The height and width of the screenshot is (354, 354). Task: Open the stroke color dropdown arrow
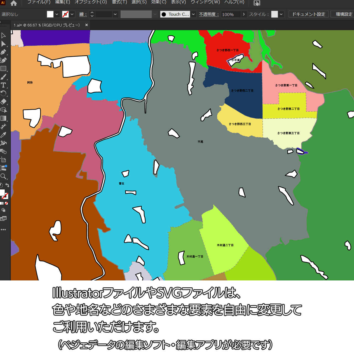[x=72, y=14]
